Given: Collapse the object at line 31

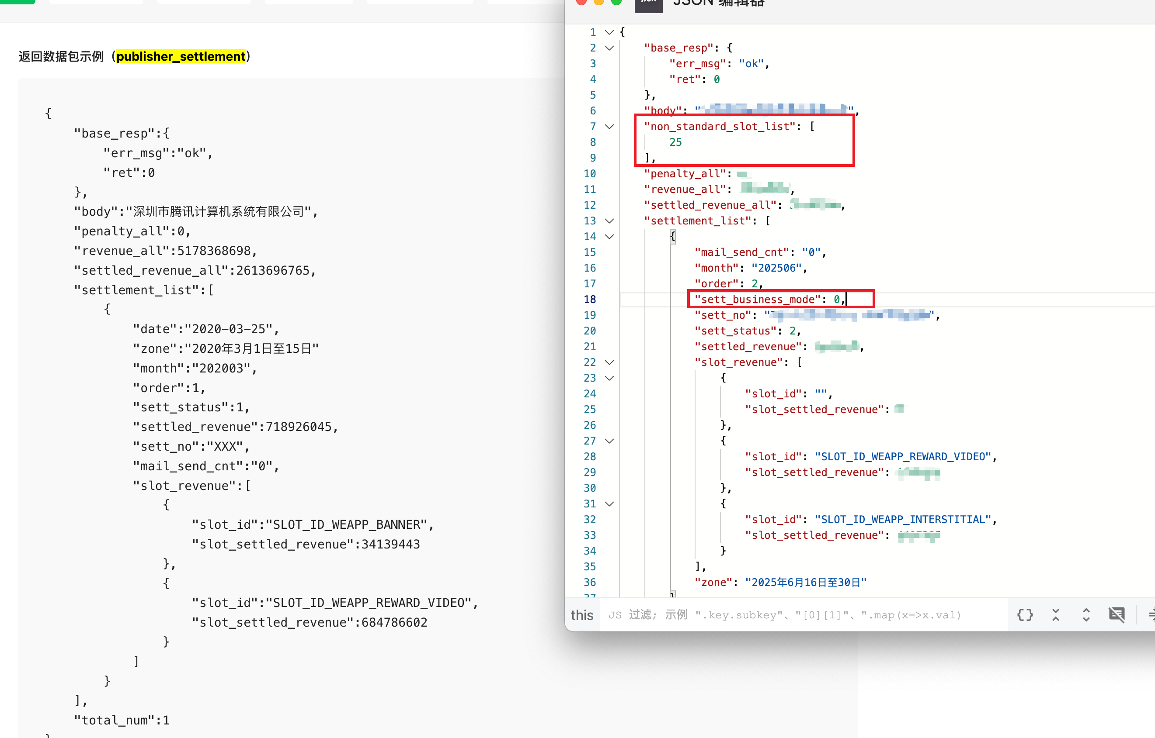Looking at the screenshot, I should [609, 503].
